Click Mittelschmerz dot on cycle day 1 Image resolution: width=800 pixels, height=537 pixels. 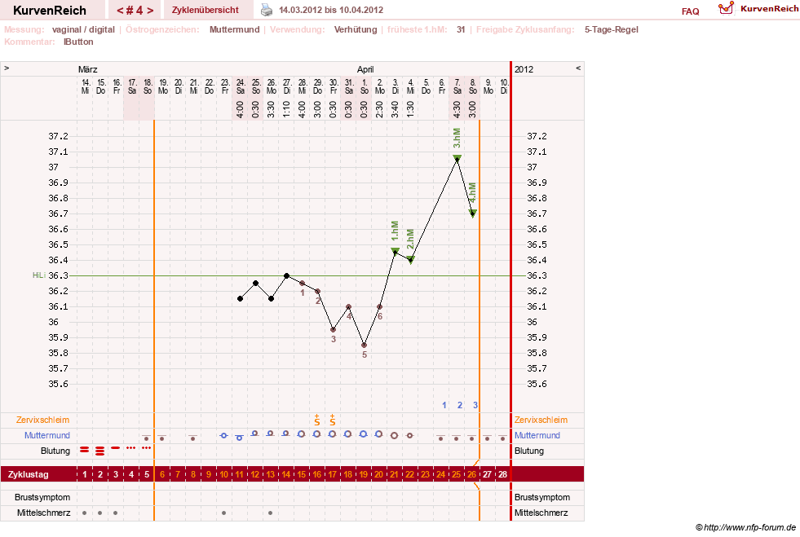[85, 513]
